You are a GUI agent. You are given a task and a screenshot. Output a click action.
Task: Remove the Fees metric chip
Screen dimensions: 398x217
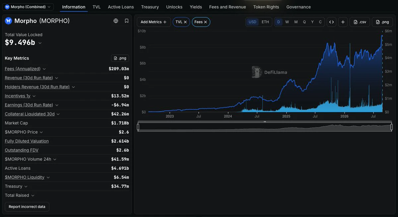pyautogui.click(x=206, y=22)
